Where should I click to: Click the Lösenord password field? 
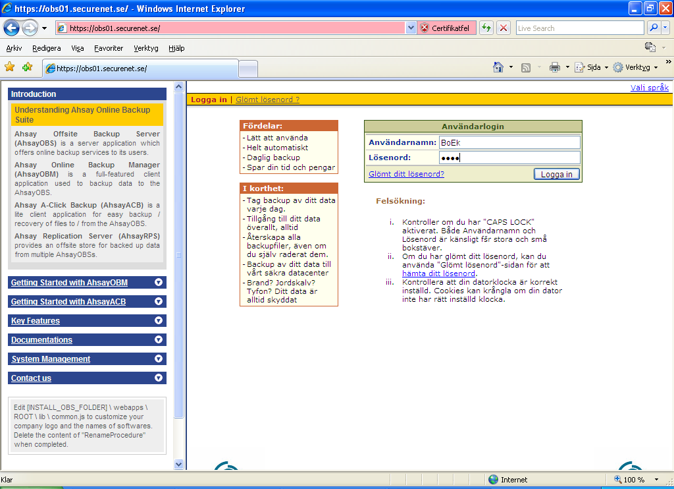tap(509, 158)
